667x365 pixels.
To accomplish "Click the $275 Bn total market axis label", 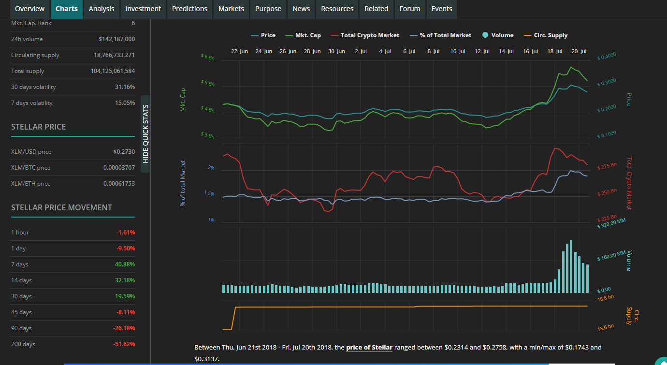I will point(607,166).
